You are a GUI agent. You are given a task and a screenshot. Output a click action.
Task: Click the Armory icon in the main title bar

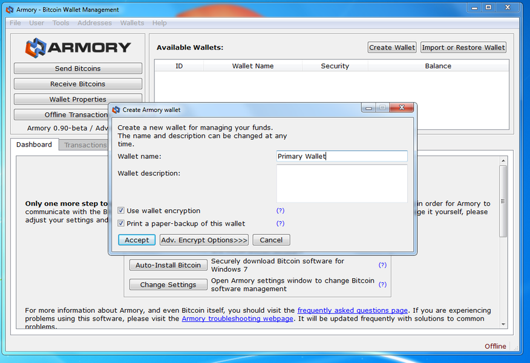10,10
